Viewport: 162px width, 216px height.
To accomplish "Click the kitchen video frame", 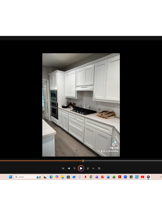I will pyautogui.click(x=81, y=105).
